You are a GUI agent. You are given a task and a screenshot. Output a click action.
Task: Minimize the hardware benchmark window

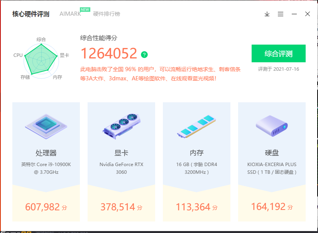tap(294, 14)
